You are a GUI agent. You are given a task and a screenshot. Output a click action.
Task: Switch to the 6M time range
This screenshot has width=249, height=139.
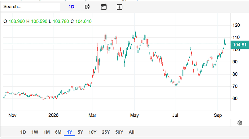pyautogui.click(x=58, y=132)
